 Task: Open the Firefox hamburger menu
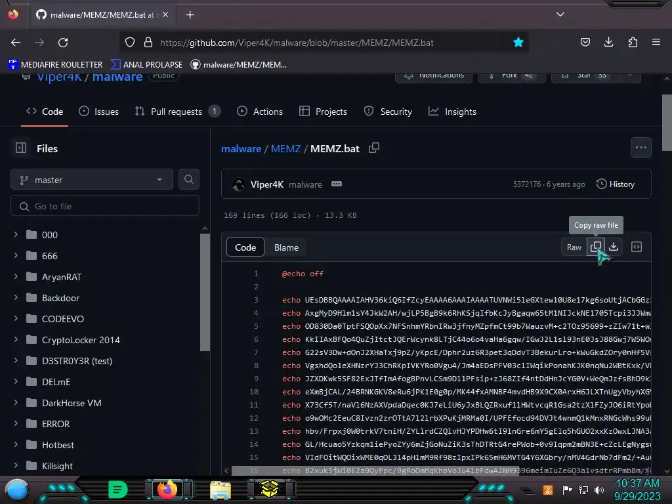tap(656, 42)
